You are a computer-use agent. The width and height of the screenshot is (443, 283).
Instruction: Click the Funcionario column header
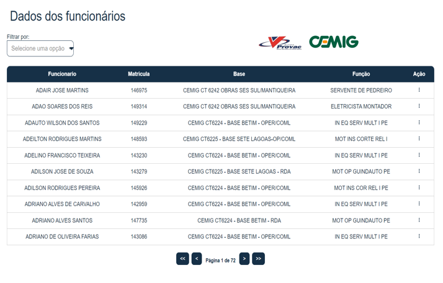62,74
